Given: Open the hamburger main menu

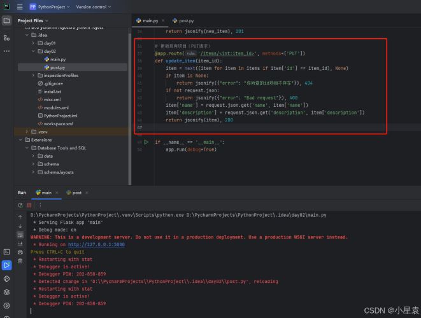Looking at the screenshot, I should click(x=19, y=6).
